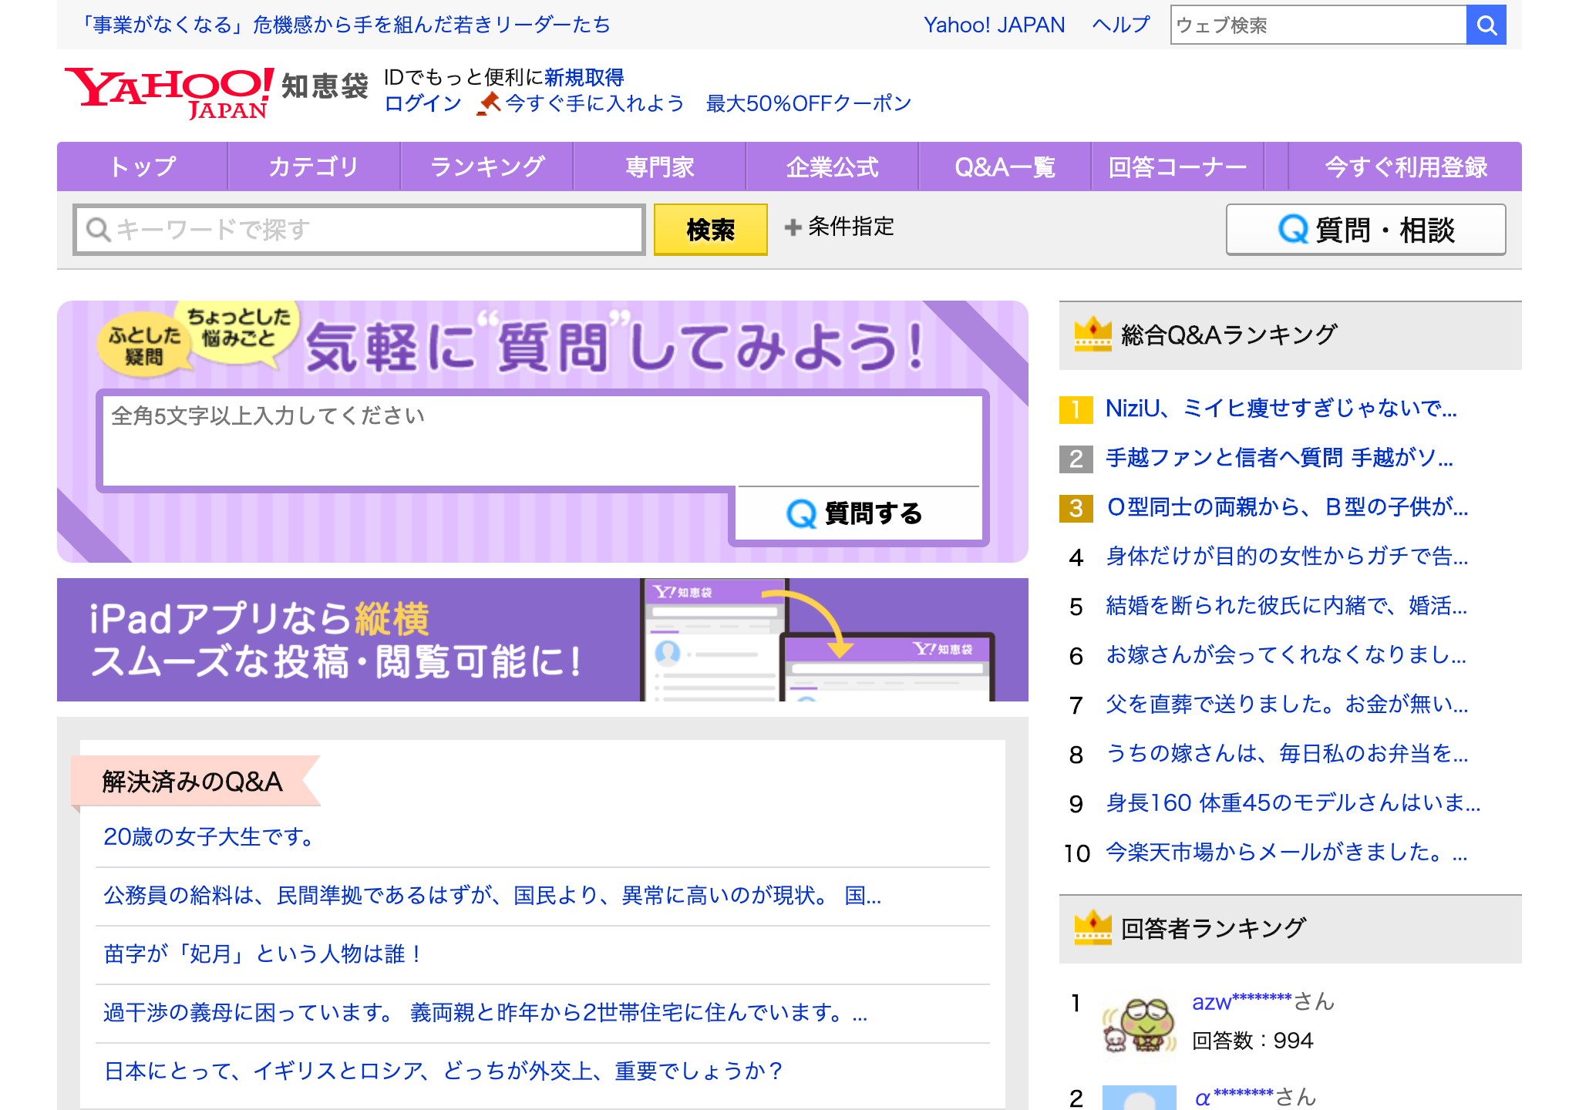Click the 新規取得 ID link
This screenshot has width=1579, height=1110.
pos(584,77)
